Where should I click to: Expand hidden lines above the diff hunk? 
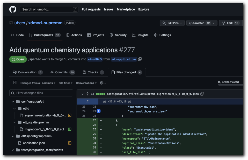point(87,101)
